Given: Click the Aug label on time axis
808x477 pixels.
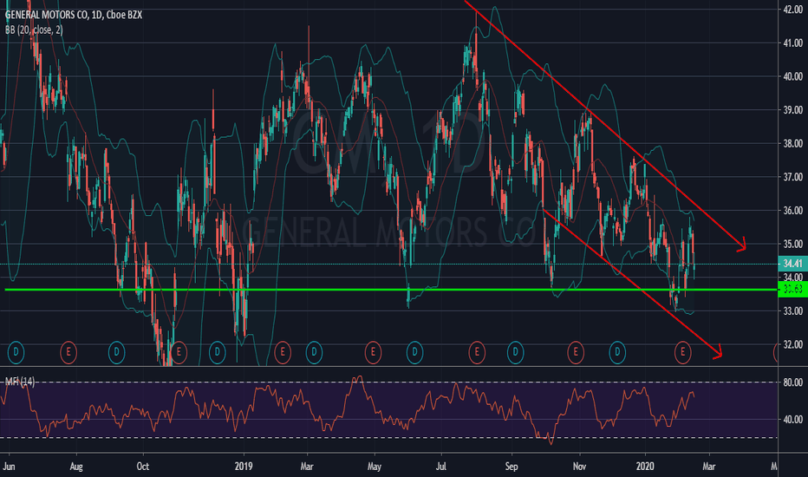Looking at the screenshot, I should (x=76, y=467).
